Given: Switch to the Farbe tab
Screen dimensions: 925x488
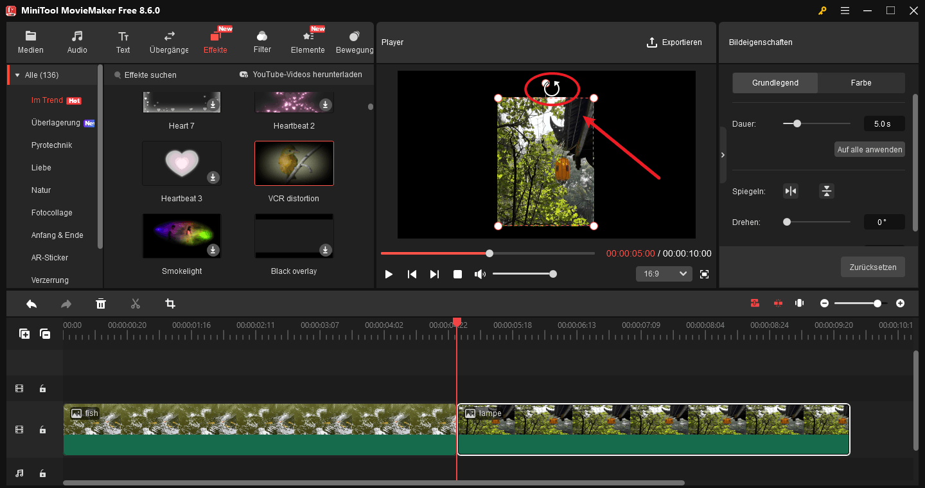Looking at the screenshot, I should tap(861, 82).
